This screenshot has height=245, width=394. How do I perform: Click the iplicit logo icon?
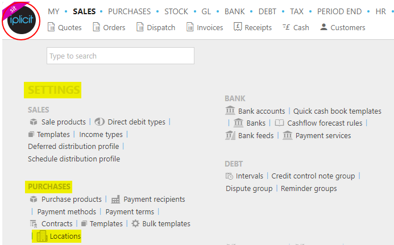[21, 20]
